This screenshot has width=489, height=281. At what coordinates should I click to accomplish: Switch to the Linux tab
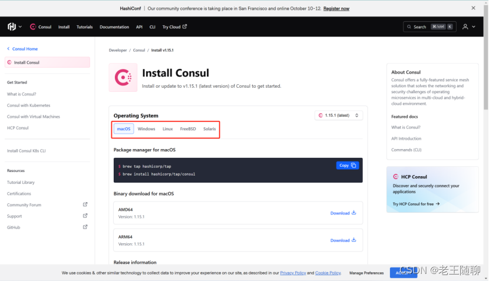coord(167,129)
